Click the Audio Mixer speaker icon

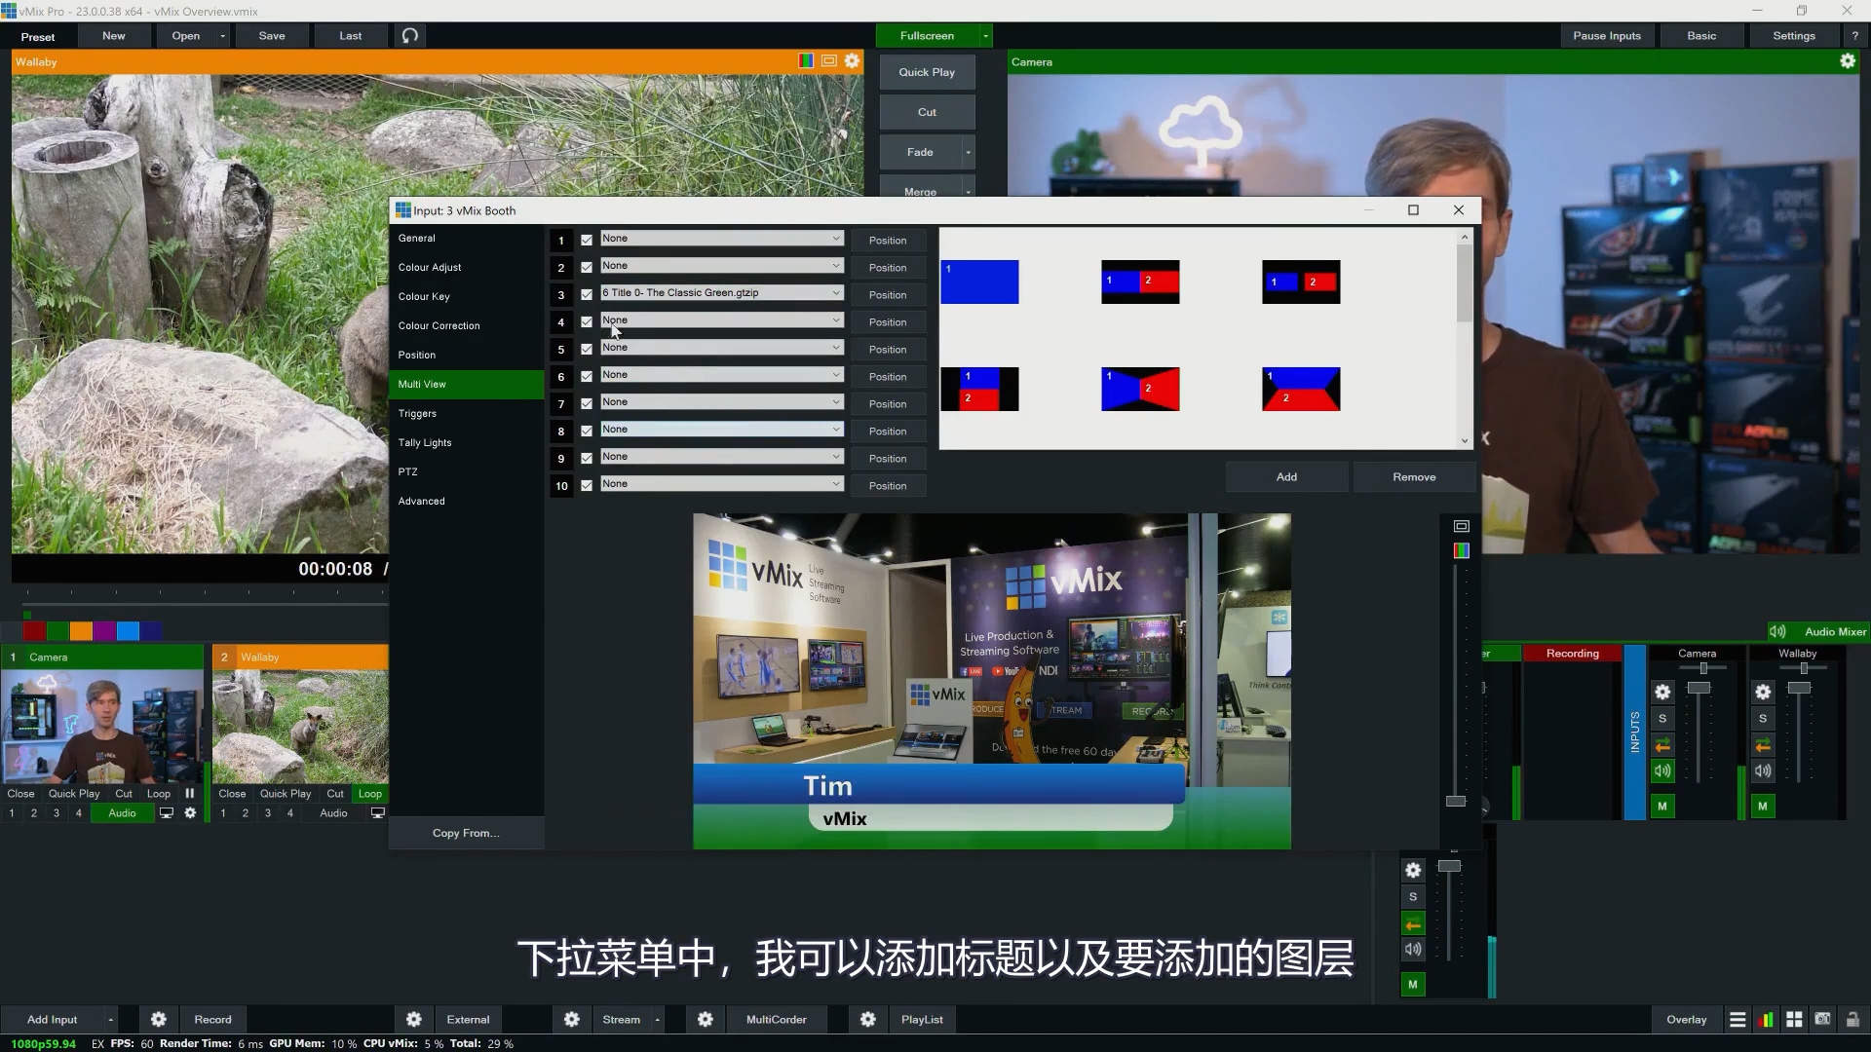point(1777,631)
